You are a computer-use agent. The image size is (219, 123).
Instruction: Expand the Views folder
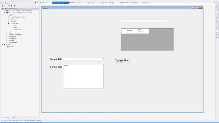7,32
